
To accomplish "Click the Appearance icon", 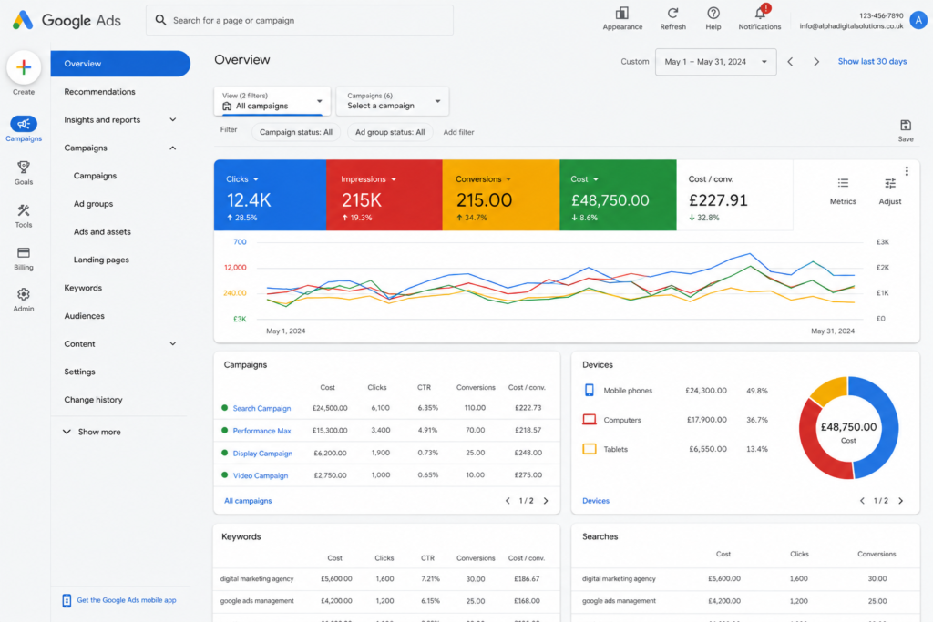I will tap(621, 13).
